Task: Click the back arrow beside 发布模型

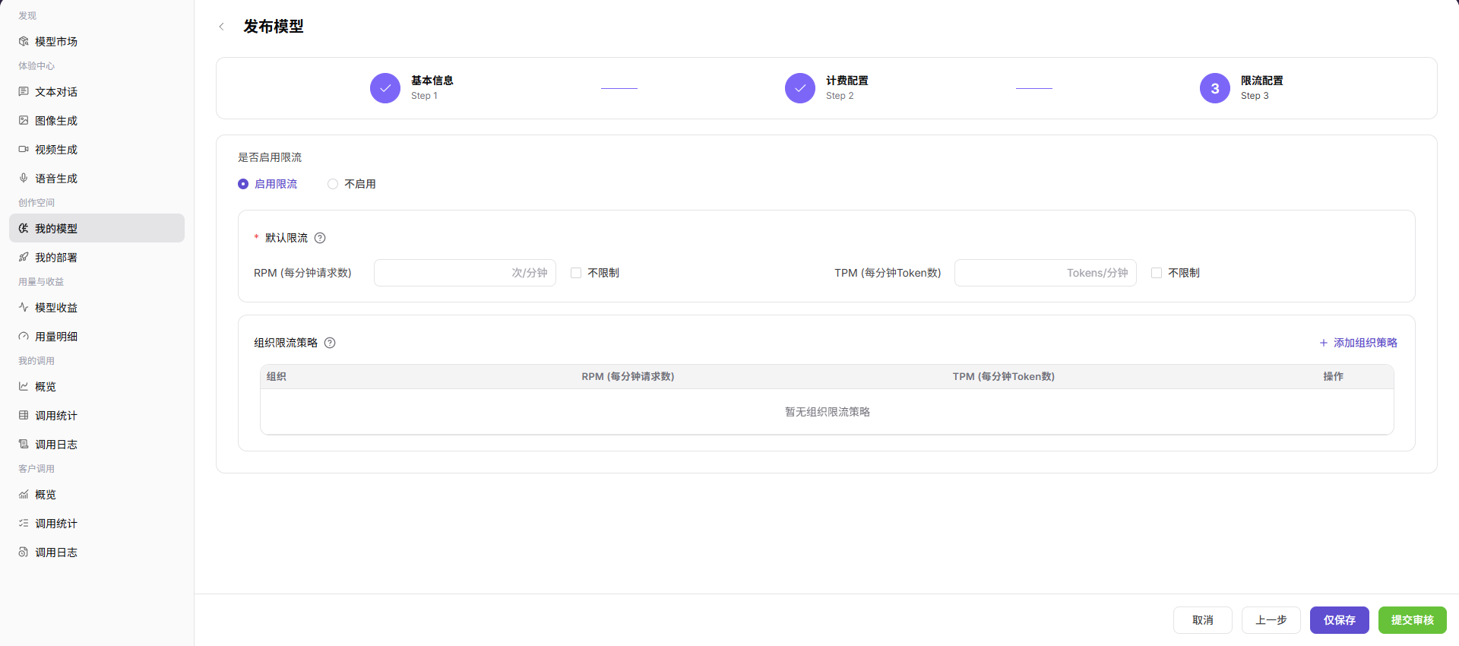Action: [x=221, y=27]
